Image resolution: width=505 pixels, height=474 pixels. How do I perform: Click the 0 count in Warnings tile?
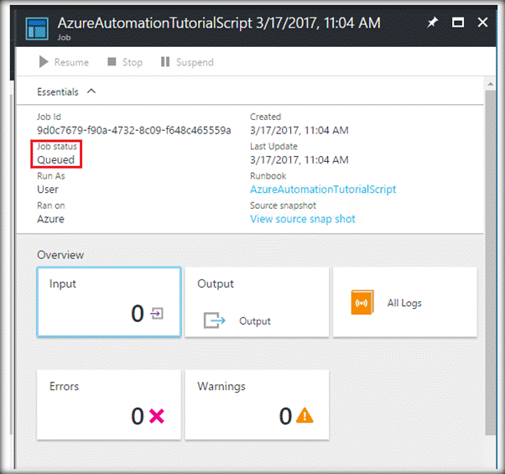(x=285, y=416)
